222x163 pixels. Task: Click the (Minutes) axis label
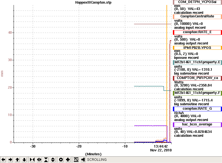point(94,154)
